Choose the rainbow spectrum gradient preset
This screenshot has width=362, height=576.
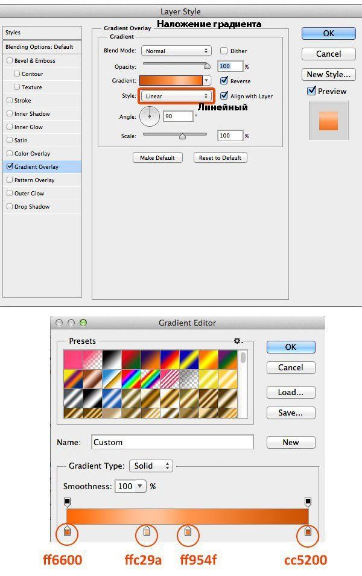tap(132, 379)
